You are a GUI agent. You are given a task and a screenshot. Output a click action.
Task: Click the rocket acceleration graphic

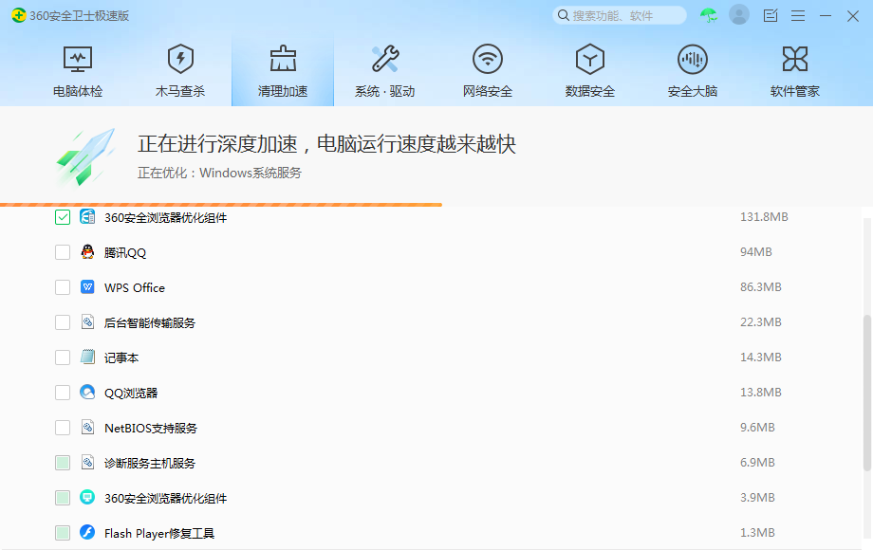[x=85, y=157]
